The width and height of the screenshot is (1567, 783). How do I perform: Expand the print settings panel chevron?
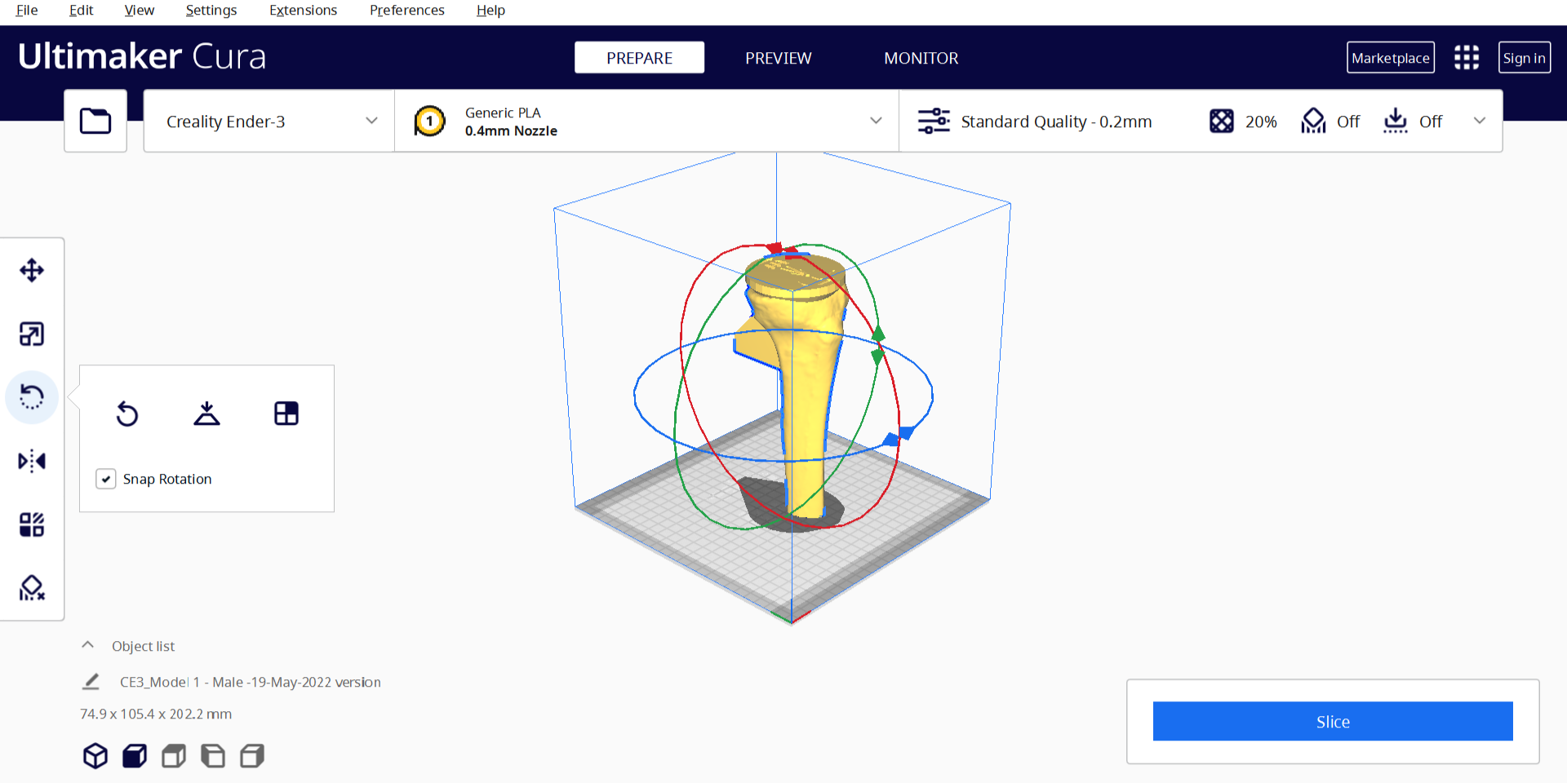(x=1479, y=121)
